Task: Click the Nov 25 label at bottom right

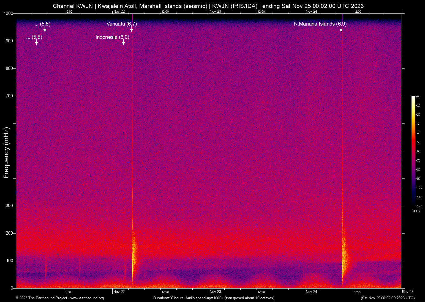Action: click(x=408, y=292)
